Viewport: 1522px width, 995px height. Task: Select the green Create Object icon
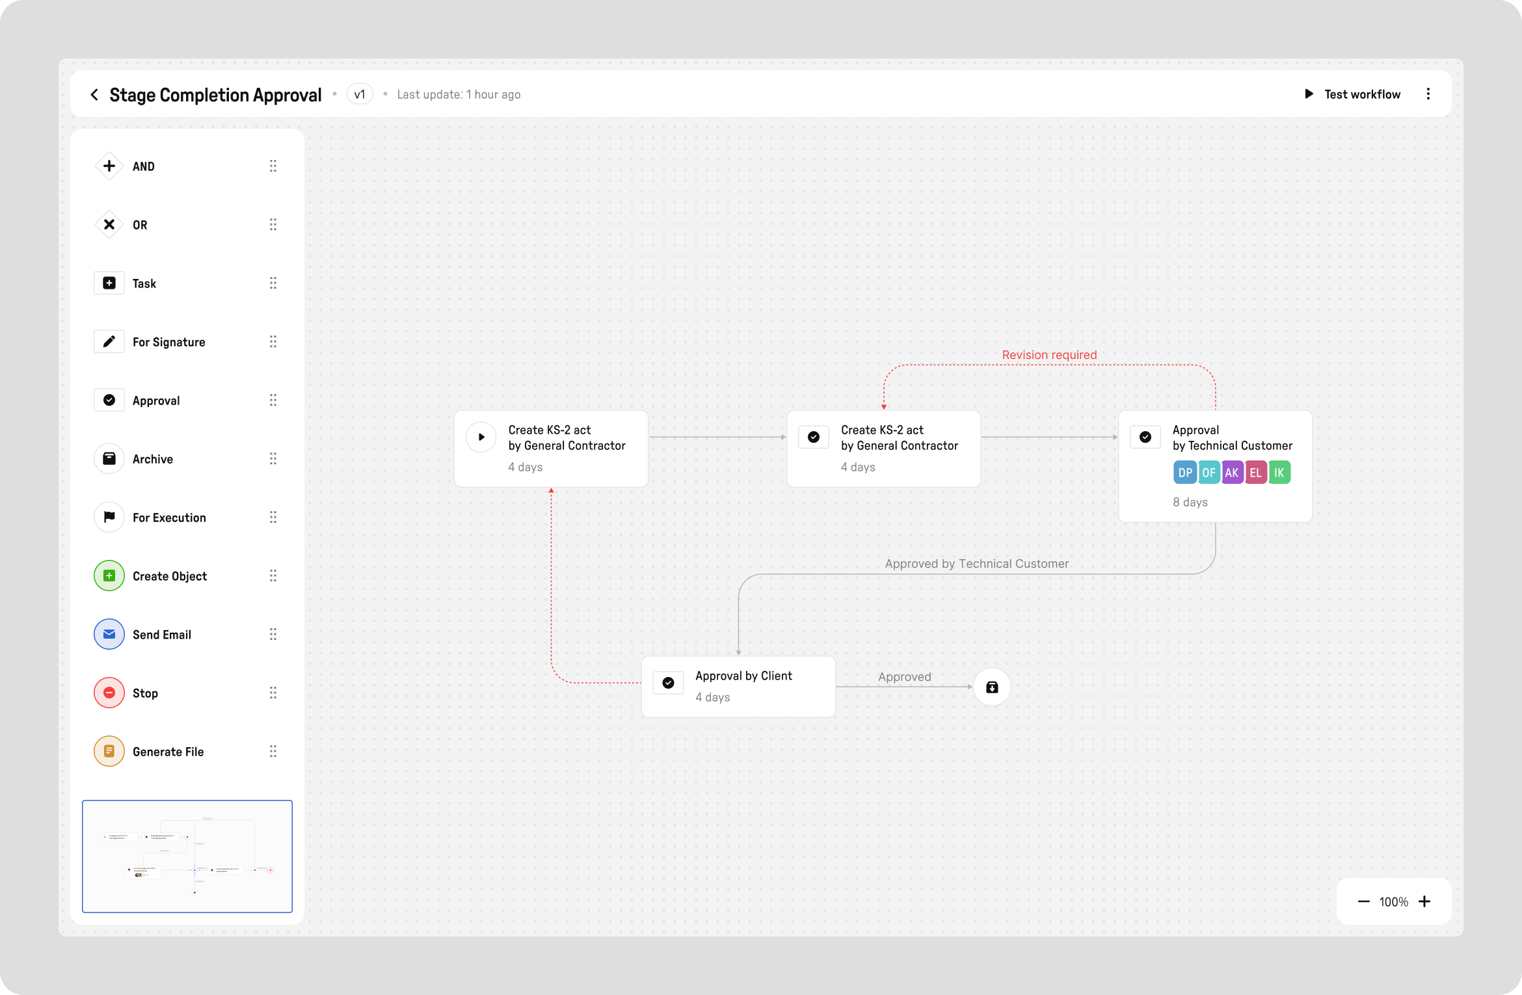[109, 576]
